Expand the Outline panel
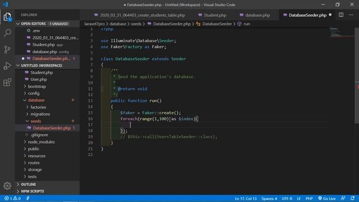The width and height of the screenshot is (359, 202). 29,185
